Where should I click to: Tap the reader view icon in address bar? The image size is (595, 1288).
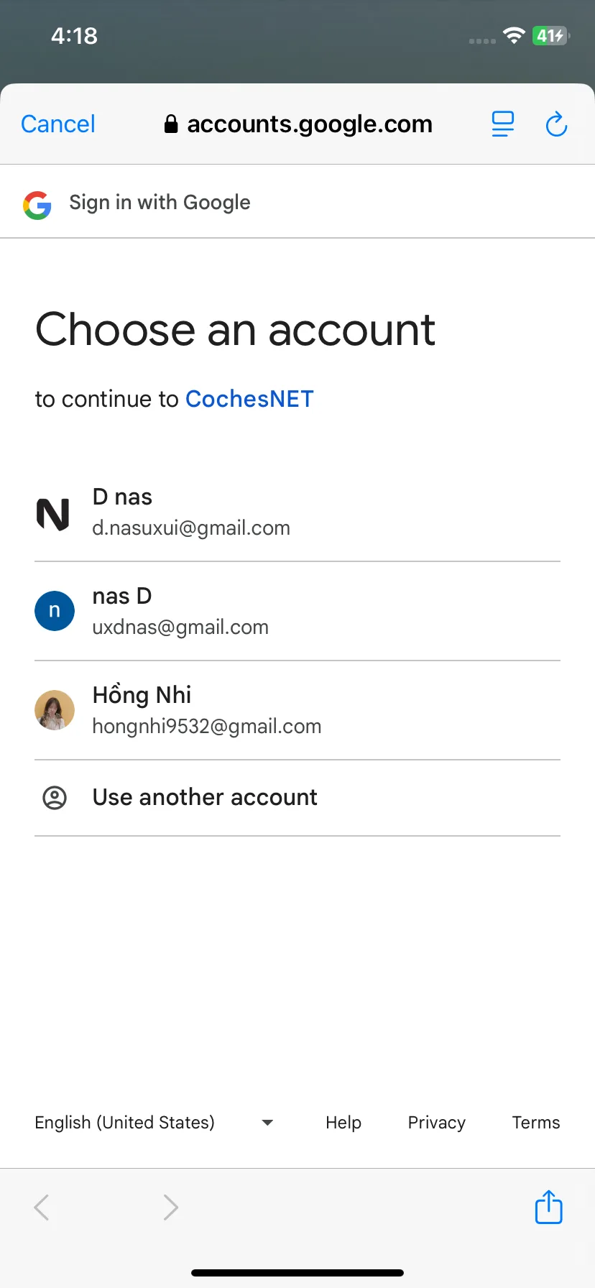click(x=503, y=124)
